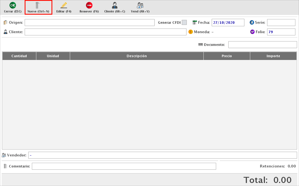Screen dimensions: 299x186
Task: Open the Cliente selector from the toolbar
Action: pos(115,5)
